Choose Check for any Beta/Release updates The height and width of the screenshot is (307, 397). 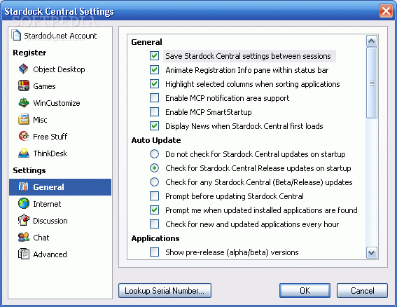click(154, 182)
